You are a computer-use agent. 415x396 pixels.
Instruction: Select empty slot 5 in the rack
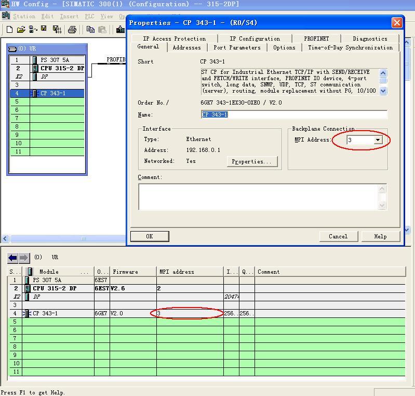click(x=47, y=101)
